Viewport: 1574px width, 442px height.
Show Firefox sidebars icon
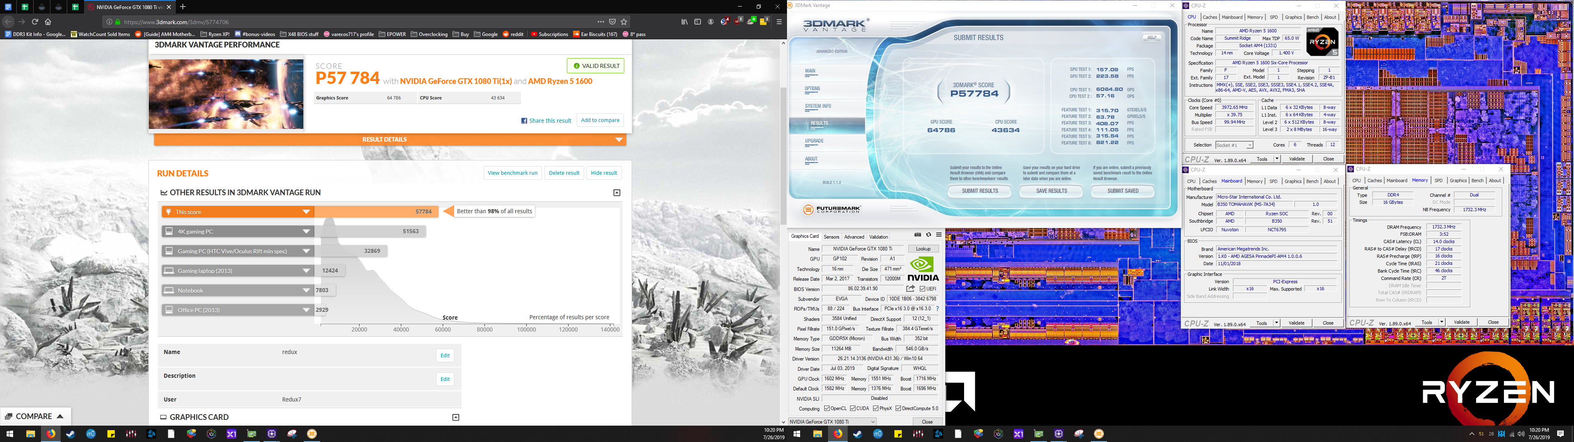(697, 21)
